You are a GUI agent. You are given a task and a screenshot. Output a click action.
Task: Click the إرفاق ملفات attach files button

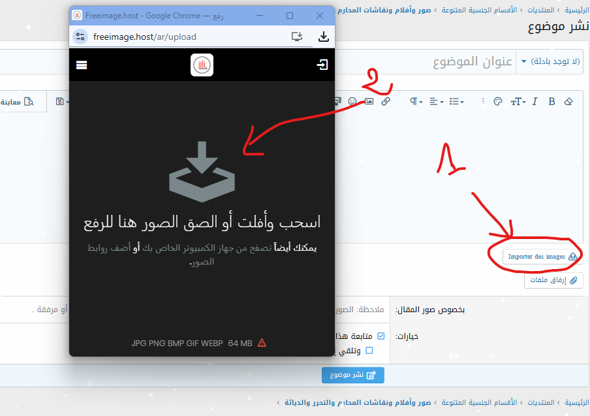(x=553, y=280)
